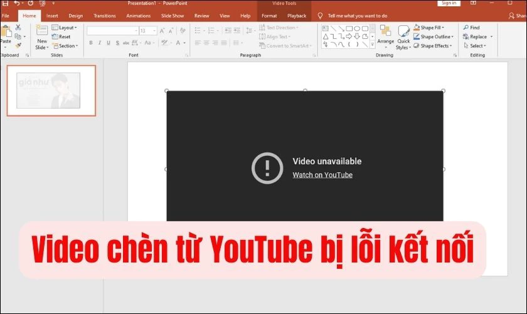Open Text Direction dropdown
Viewport: 527px width, 314px height.
coord(279,28)
